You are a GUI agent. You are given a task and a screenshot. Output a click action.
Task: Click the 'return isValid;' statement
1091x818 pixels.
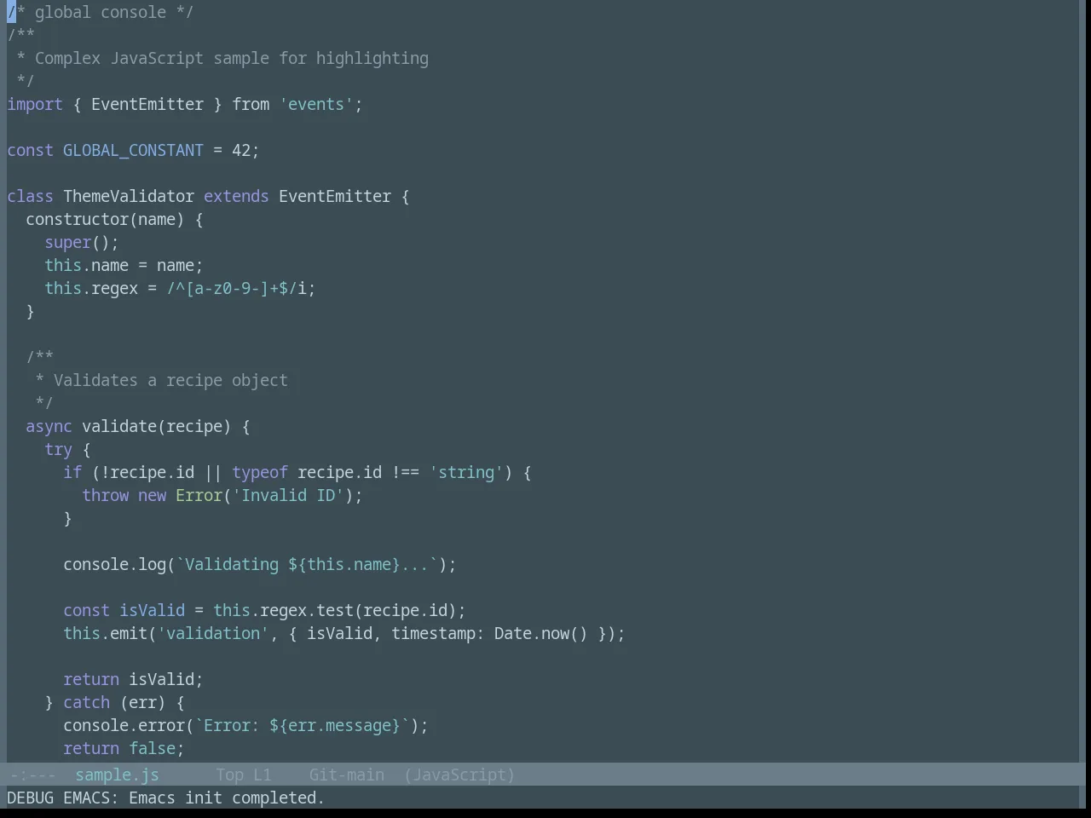pos(133,679)
